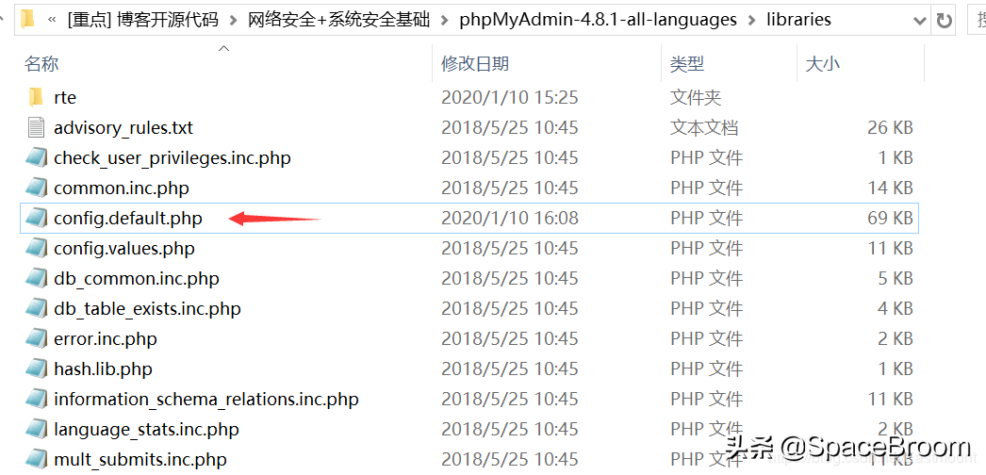
Task: Click the 69 KB size cell
Action: [x=890, y=218]
